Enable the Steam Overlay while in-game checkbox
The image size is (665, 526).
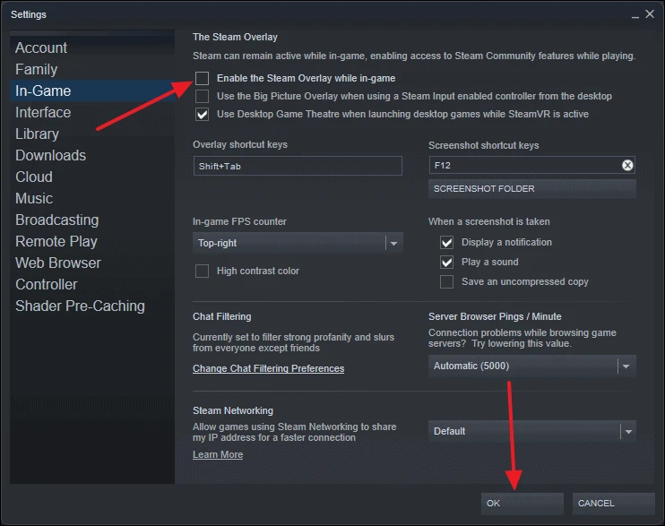[x=202, y=78]
